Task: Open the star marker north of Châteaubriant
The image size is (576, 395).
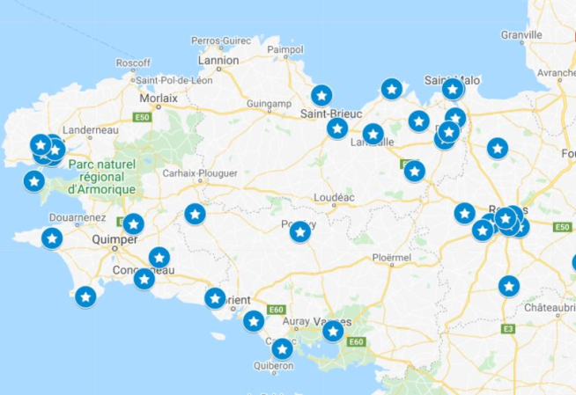Action: click(509, 286)
